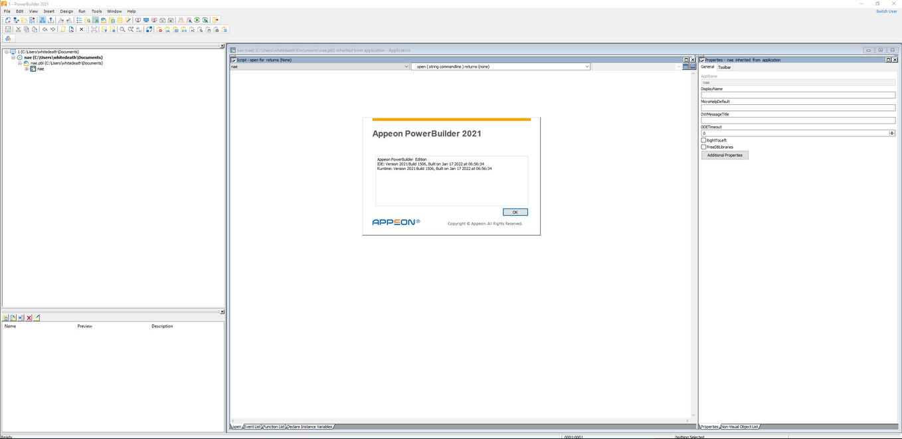Switch to Declare Instance Variables tab
The width and height of the screenshot is (902, 439).
[310, 426]
